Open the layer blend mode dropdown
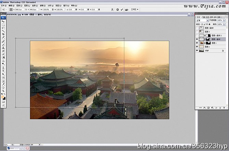This screenshot has height=151, width=229. coord(202,20)
